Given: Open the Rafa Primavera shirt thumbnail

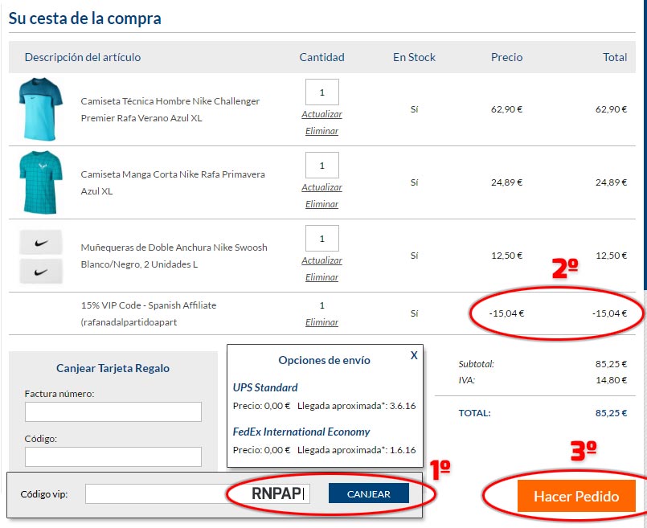Looking at the screenshot, I should tap(41, 182).
